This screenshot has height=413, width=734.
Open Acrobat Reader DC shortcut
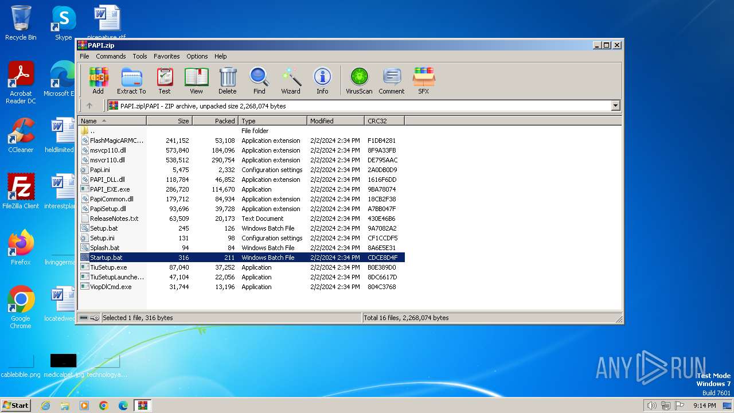coord(21,83)
